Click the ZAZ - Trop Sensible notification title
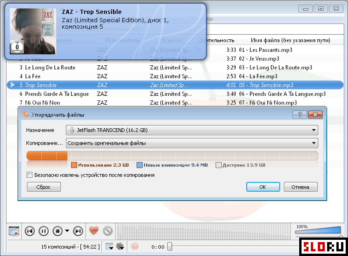Screen dimensions: 348x256 pos(92,12)
